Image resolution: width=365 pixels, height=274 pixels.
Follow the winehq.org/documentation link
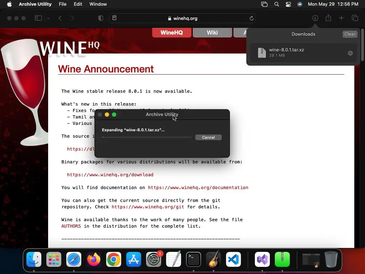click(x=198, y=188)
